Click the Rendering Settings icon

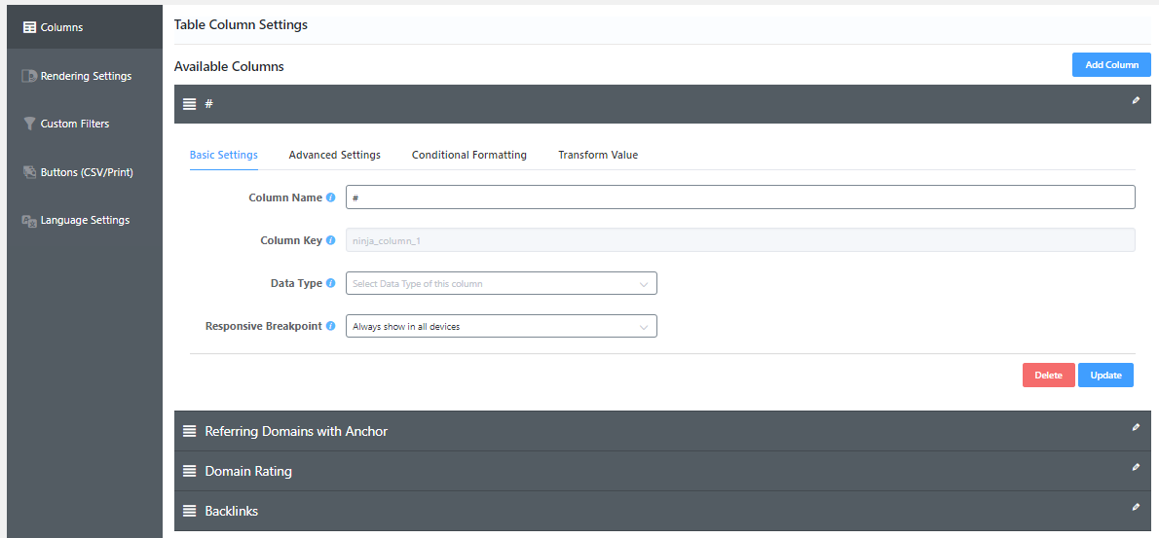click(29, 76)
